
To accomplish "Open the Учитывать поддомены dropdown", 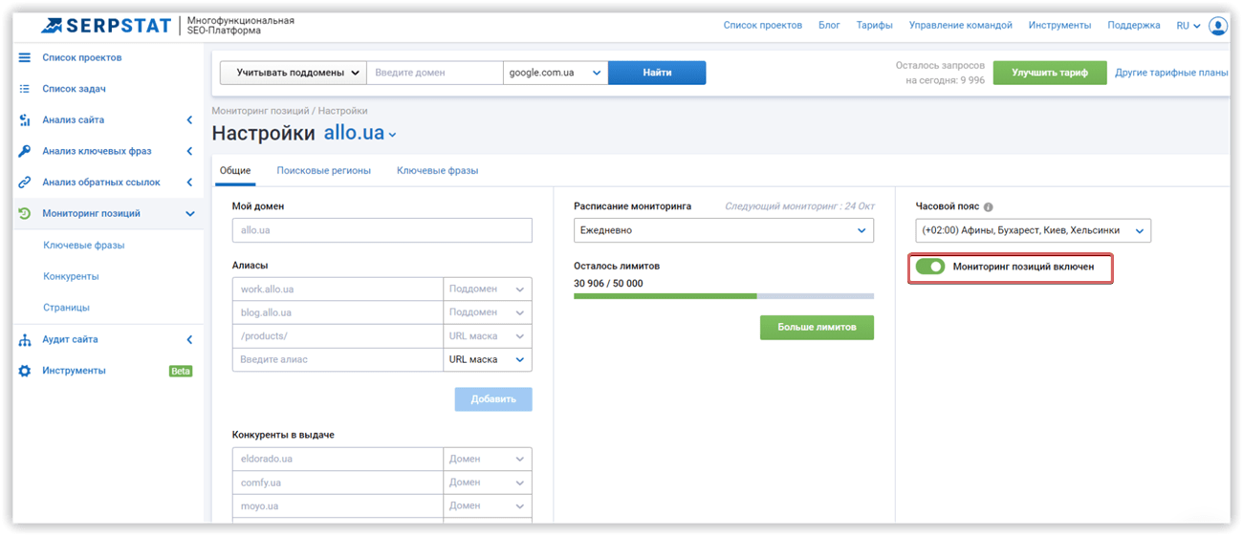I will [x=293, y=73].
